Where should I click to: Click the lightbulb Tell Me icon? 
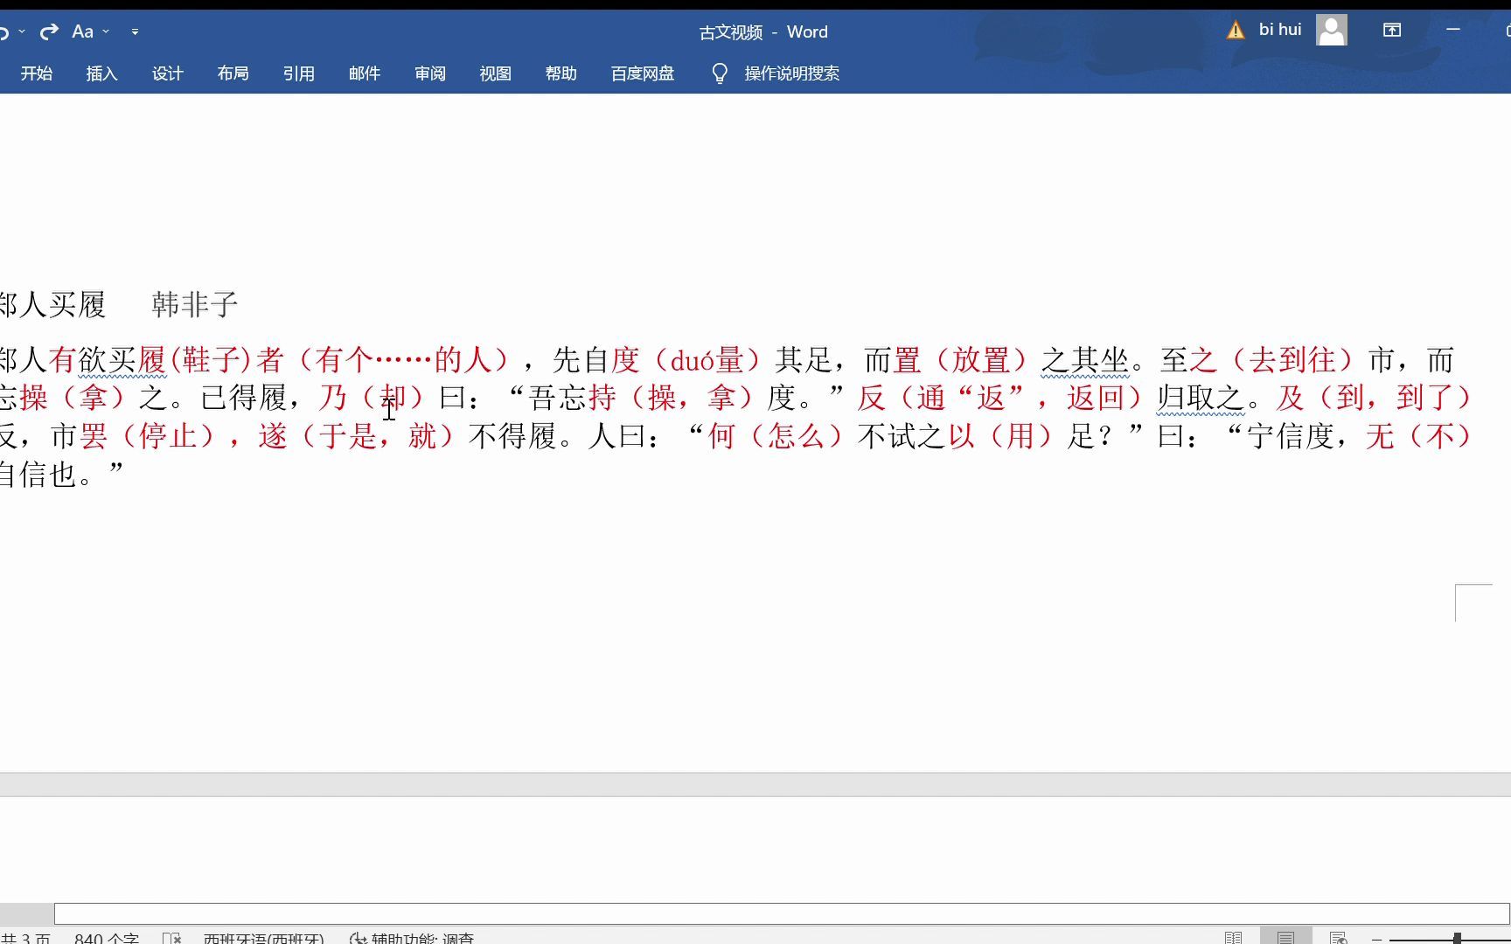coord(720,73)
